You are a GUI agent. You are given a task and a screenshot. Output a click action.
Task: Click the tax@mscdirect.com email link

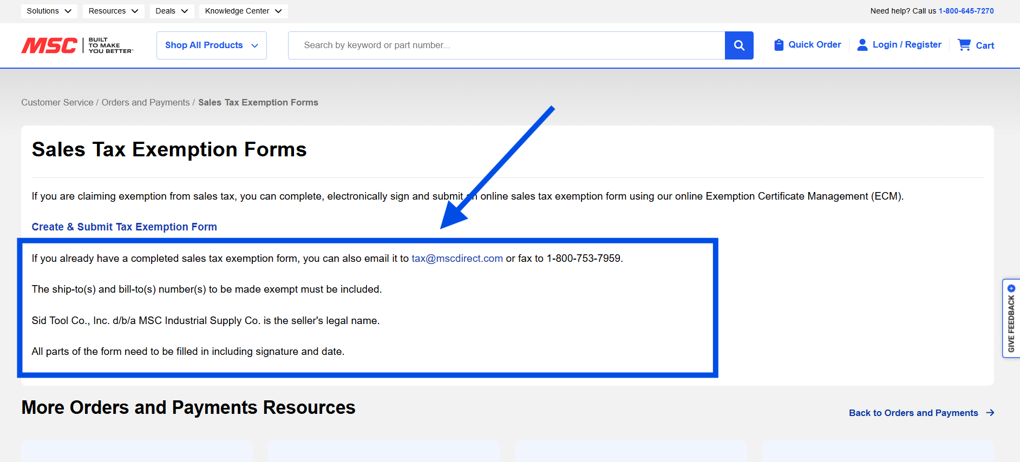[457, 259]
